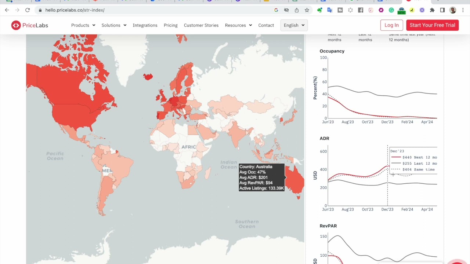Image resolution: width=470 pixels, height=264 pixels.
Task: Click the red chat bubble widget
Action: coord(456,262)
